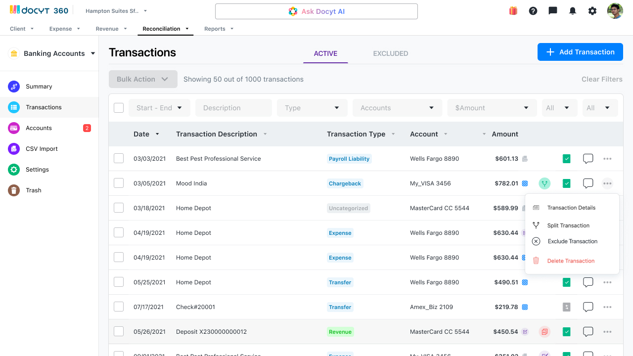633x356 pixels.
Task: Open CSV Import in the sidebar
Action: (49, 149)
